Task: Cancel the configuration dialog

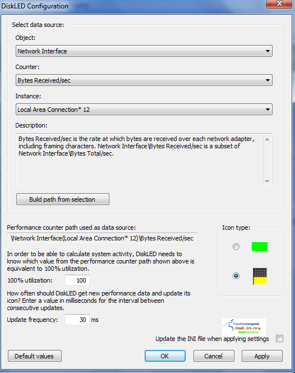Action: click(214, 356)
